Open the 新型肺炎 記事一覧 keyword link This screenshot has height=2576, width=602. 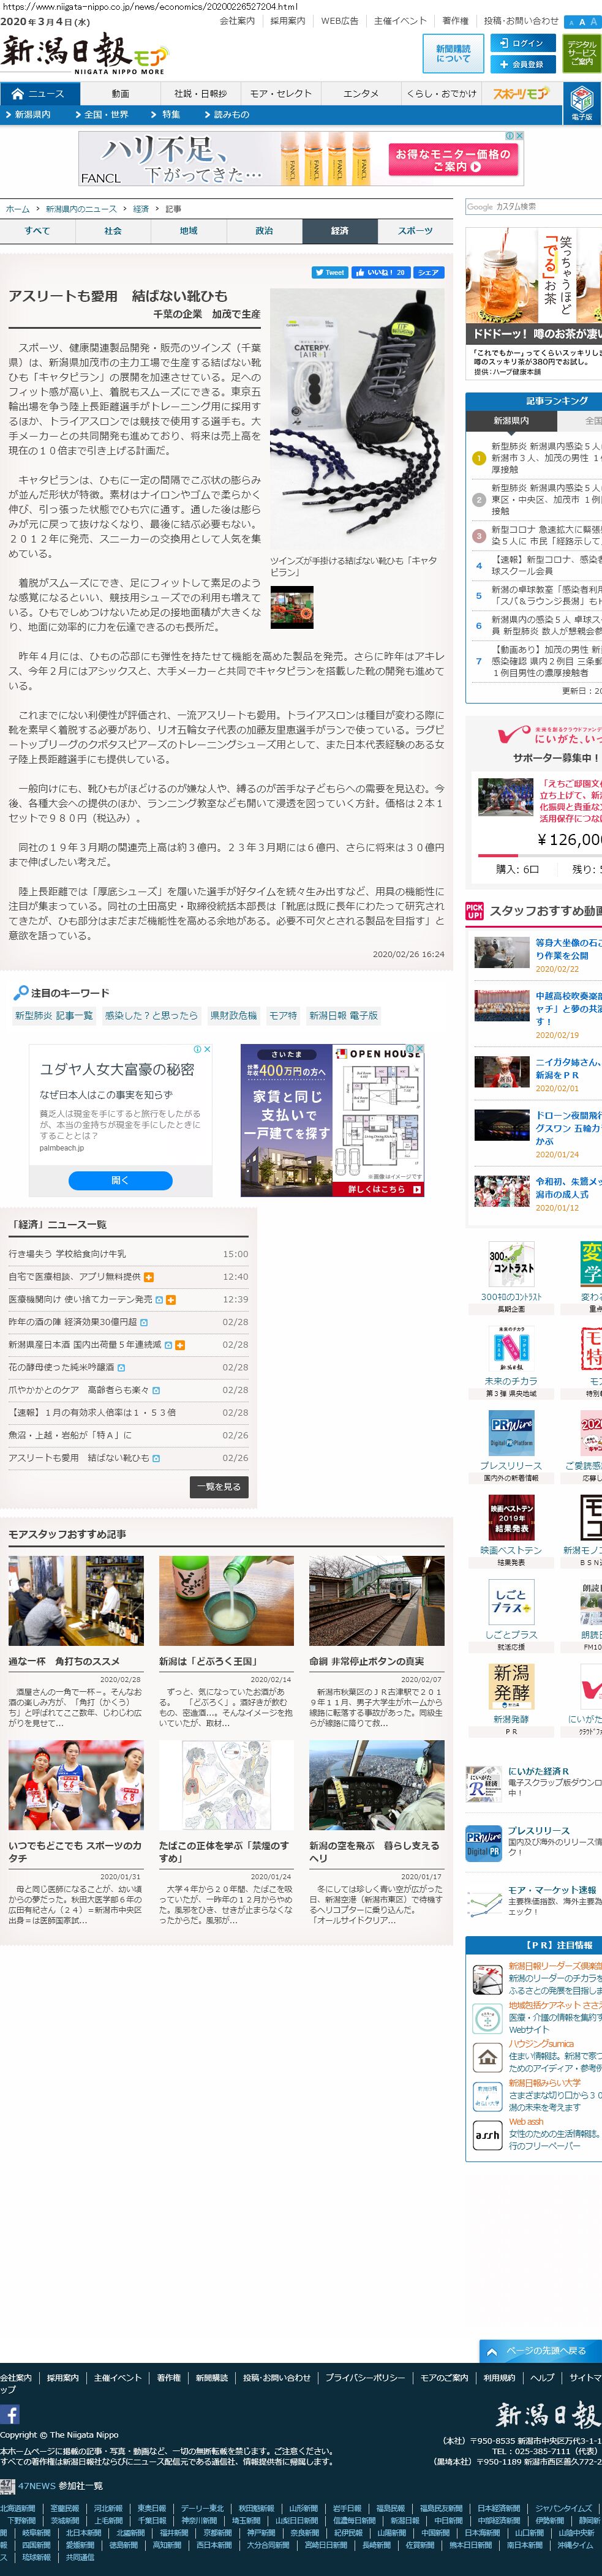coord(54,1015)
